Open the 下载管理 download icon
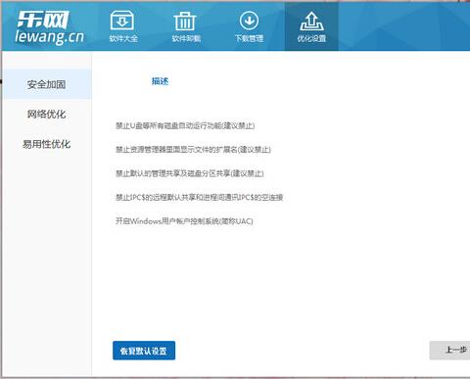 (x=249, y=21)
